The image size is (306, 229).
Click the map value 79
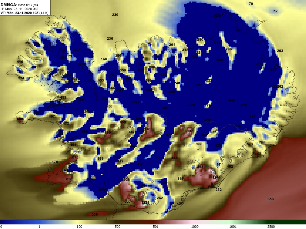251,4
